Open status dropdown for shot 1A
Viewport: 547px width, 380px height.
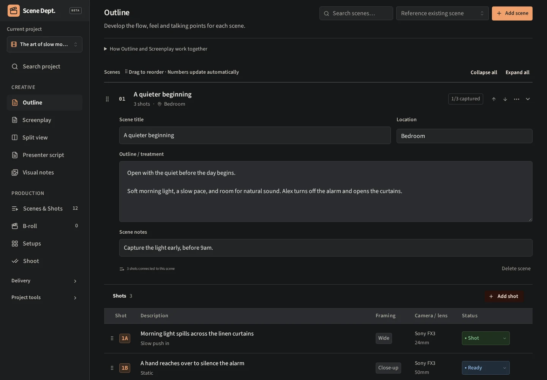point(485,338)
